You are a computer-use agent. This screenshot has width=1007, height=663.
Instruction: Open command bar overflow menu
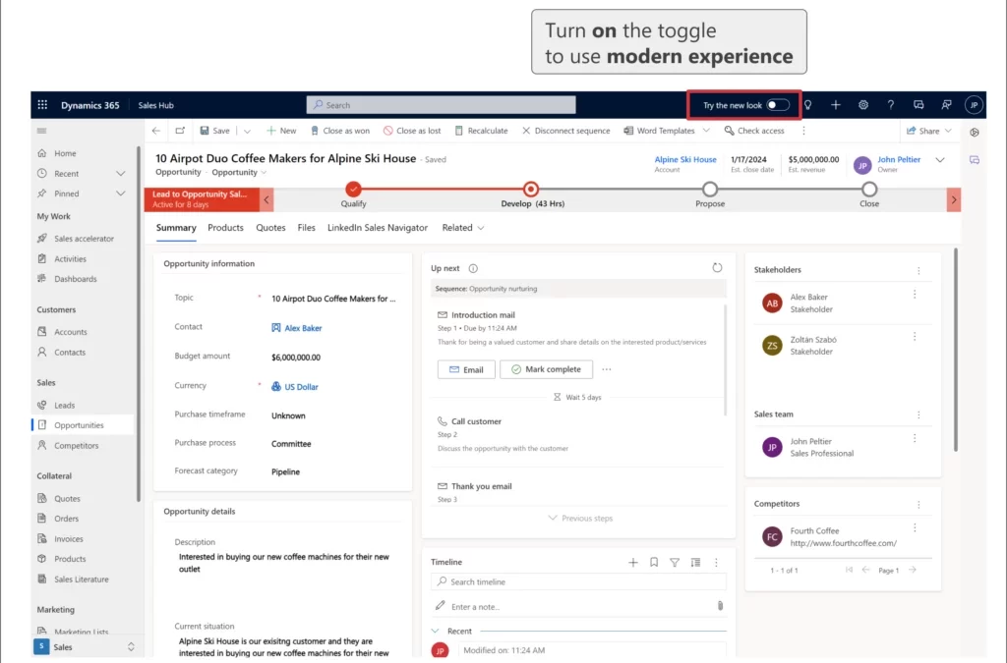coord(803,131)
